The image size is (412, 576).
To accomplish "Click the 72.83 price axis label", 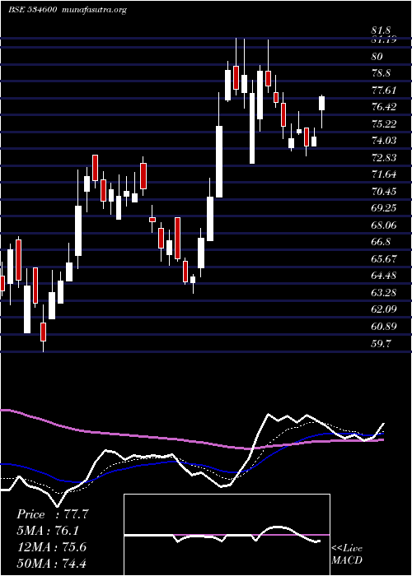I will click(384, 158).
